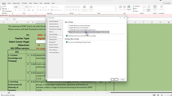Click Decrease Font Size icon
Image resolution: width=172 pixels, height=96 pixels.
point(34,7)
